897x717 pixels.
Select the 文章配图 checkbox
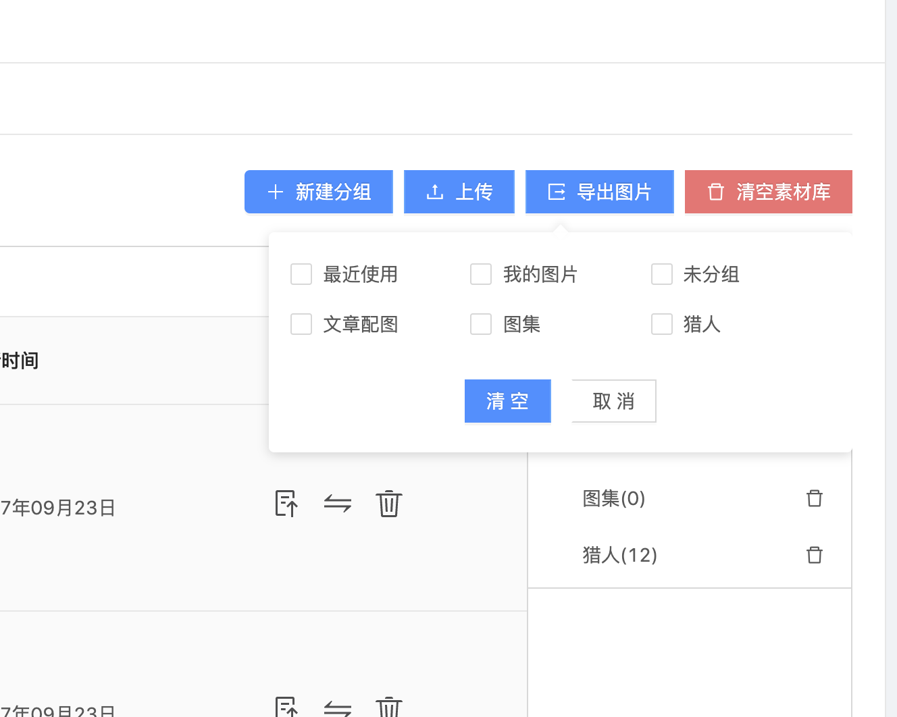click(x=301, y=324)
